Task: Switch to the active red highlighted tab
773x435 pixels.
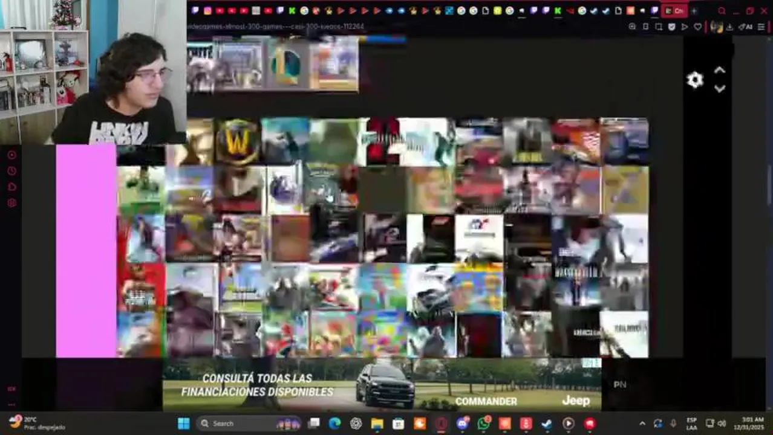Action: pos(674,11)
